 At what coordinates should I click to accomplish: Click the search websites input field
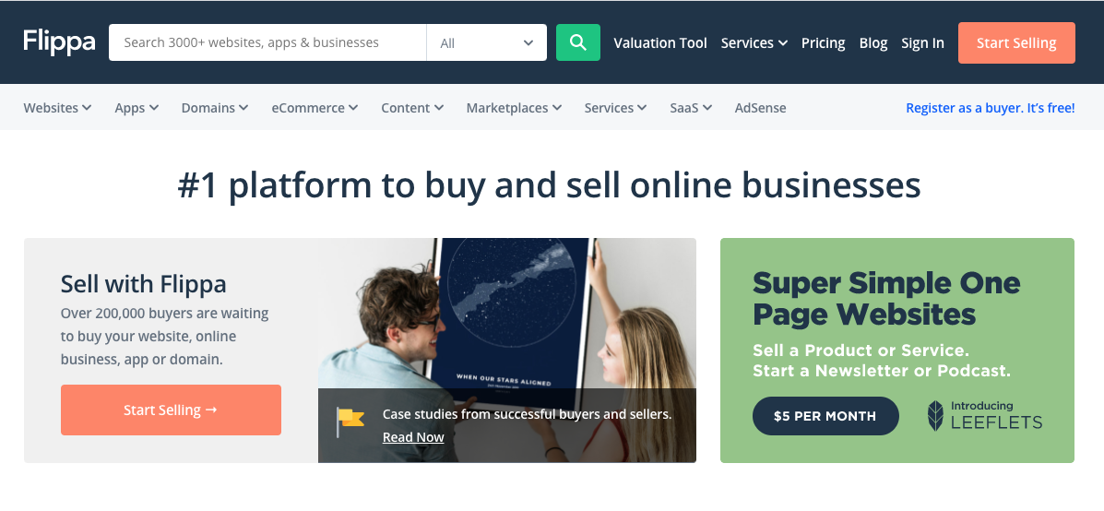[267, 42]
